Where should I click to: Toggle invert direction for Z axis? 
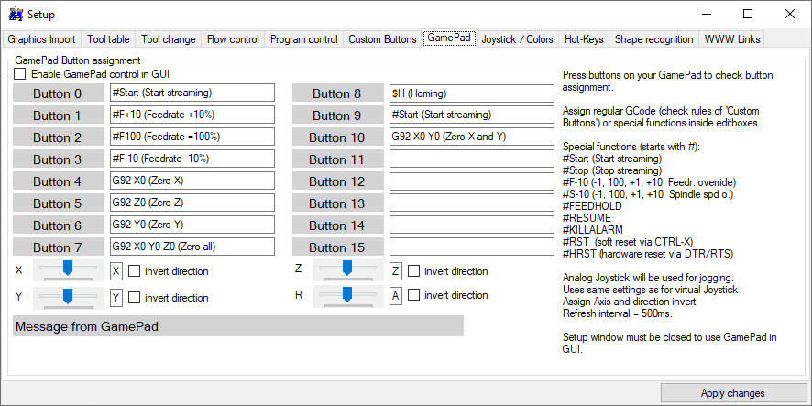(x=414, y=271)
